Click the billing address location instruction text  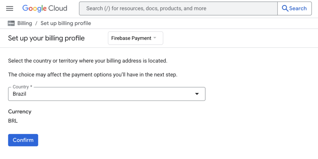[x=88, y=61]
